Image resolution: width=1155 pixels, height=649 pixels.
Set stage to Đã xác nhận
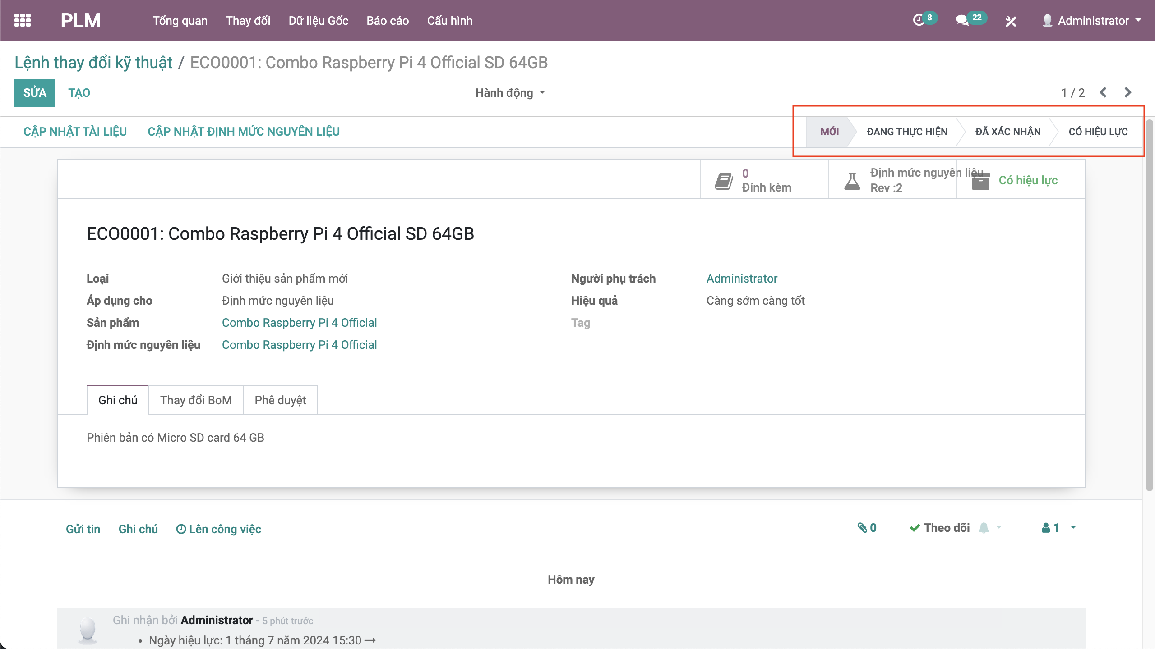pyautogui.click(x=1008, y=132)
